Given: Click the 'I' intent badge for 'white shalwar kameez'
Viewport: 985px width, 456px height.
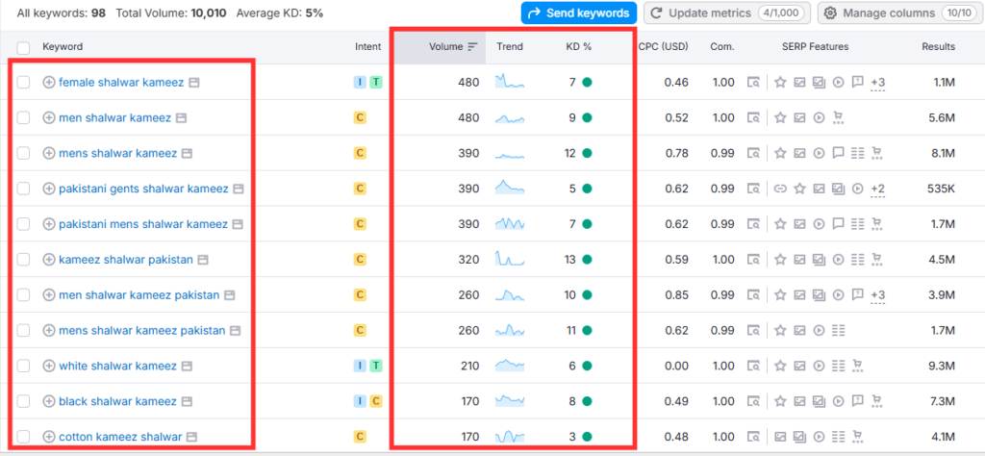Looking at the screenshot, I should pos(360,366).
